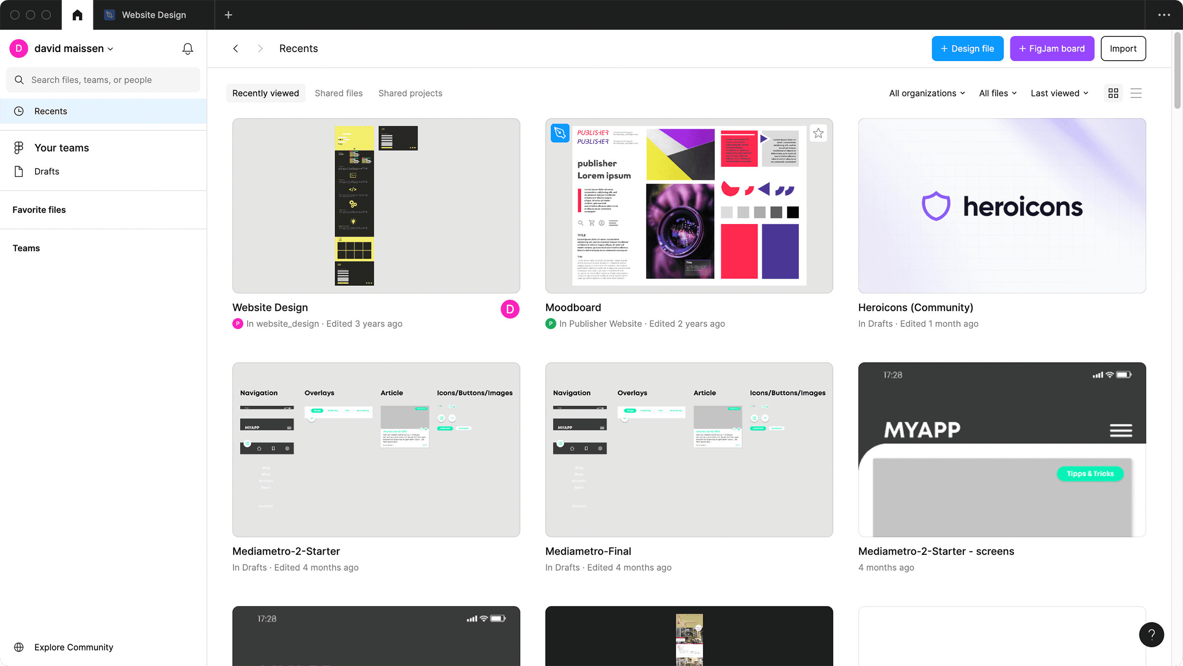Screen dimensions: 1183x666
Task: Click the Heroicons (Community) file name
Action: tap(916, 308)
